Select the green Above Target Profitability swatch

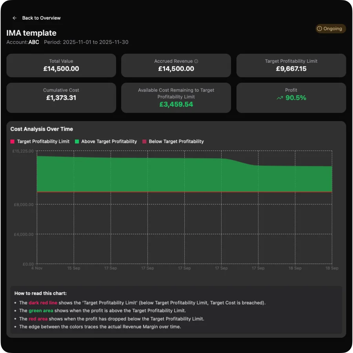[x=77, y=142]
